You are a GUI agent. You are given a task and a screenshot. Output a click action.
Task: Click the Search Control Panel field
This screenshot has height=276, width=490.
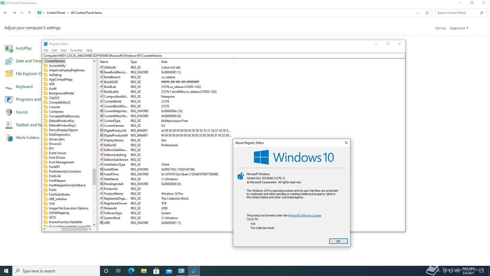pos(457,13)
